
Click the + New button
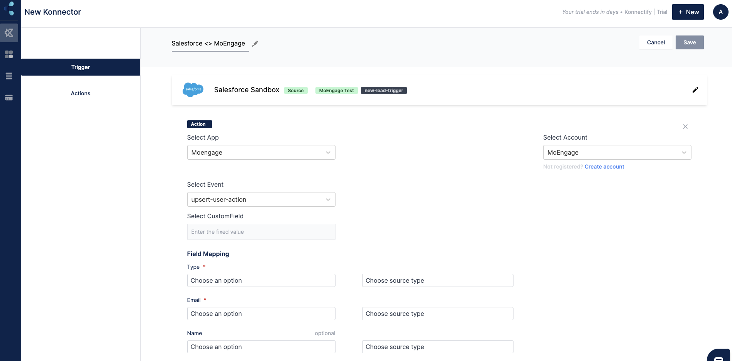point(688,12)
